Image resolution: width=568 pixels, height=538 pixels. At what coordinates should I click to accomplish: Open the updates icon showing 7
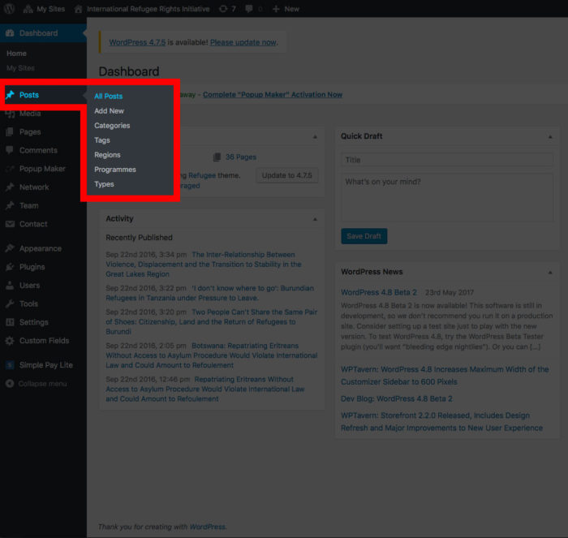click(223, 9)
